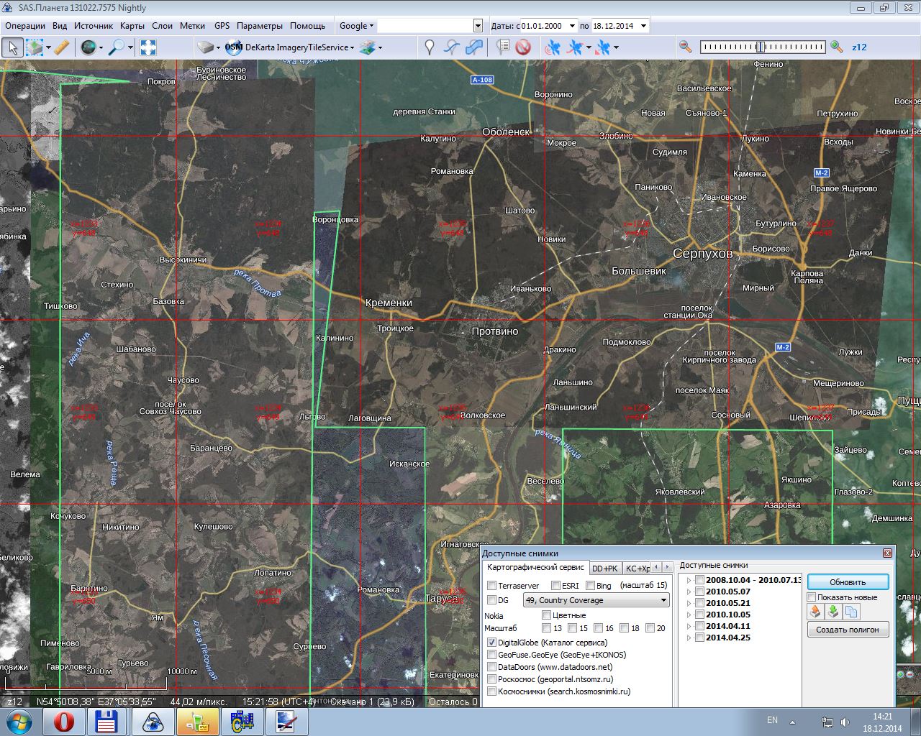This screenshot has height=736, width=921.
Task: Open the Параметры menu
Action: click(x=259, y=26)
